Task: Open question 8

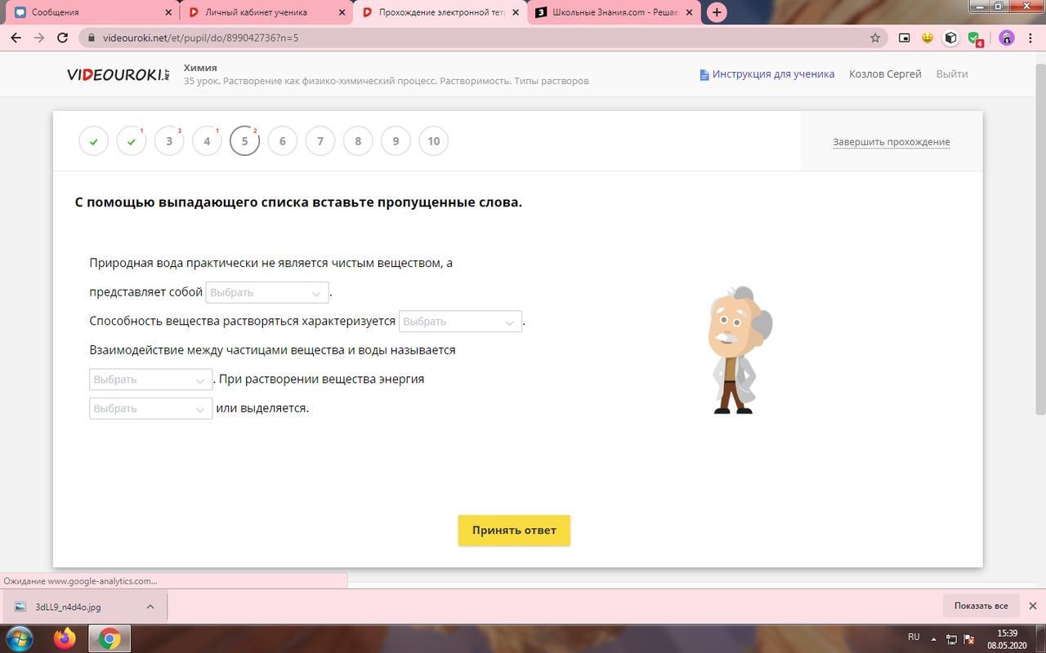Action: click(358, 141)
